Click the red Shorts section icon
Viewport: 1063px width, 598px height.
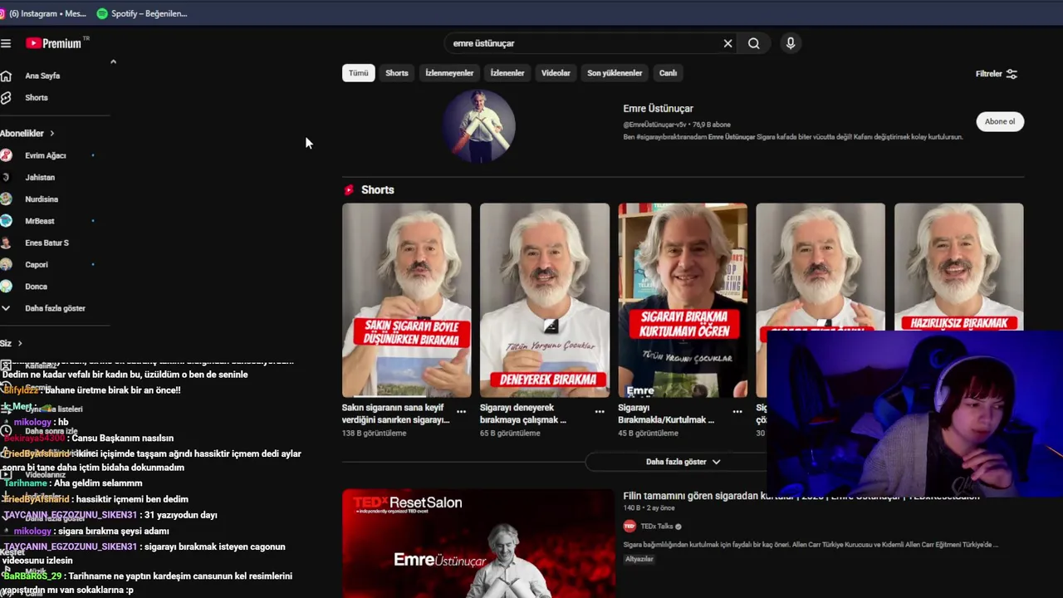349,190
